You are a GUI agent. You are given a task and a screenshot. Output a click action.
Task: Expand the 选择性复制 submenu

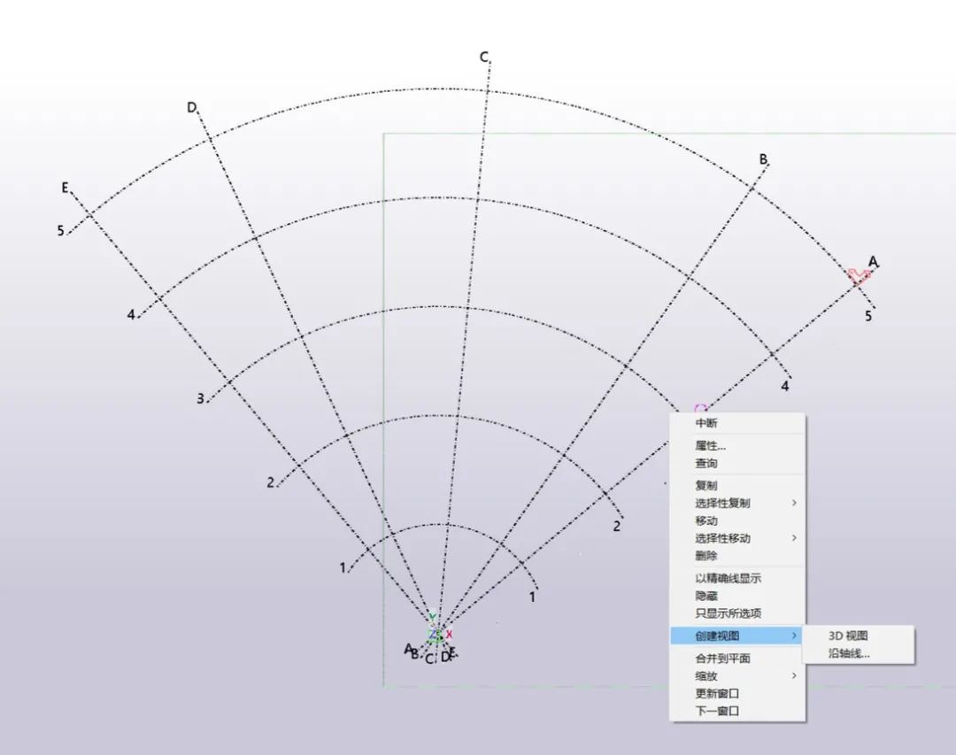pyautogui.click(x=737, y=503)
